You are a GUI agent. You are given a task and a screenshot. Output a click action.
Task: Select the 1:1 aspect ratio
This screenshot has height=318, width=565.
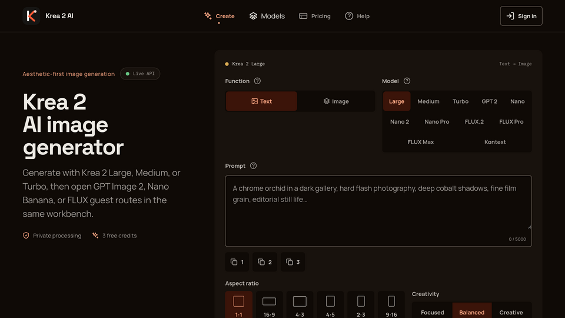click(x=238, y=306)
